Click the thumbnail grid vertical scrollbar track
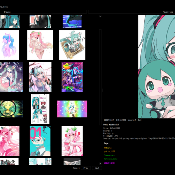This screenshot has height=175, width=175. click(x=100, y=78)
